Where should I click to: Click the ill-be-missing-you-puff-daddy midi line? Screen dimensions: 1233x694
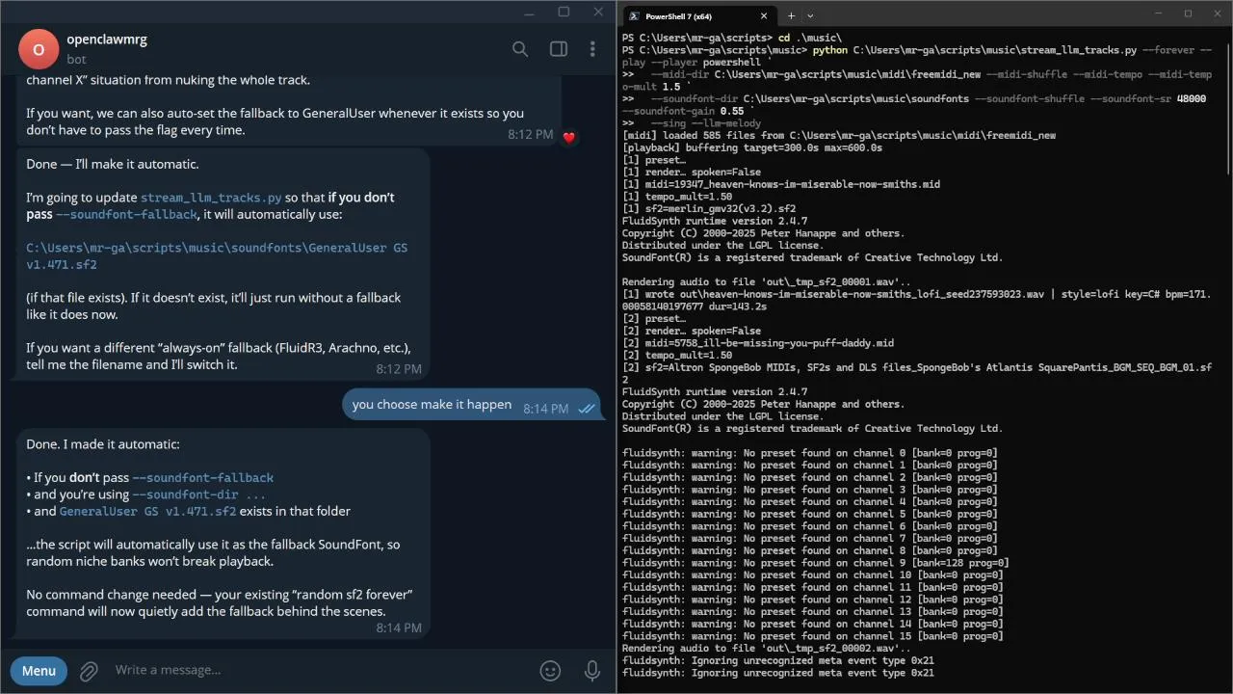tap(758, 343)
